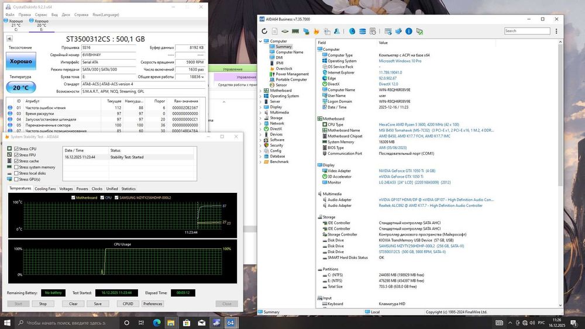Click the blue globe icon in AIDA64 toolbar
This screenshot has width=585, height=329.
click(x=352, y=32)
